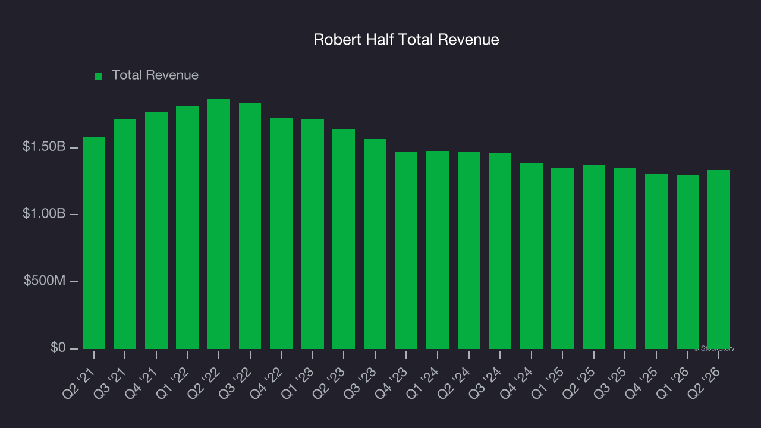Viewport: 761px width, 428px height.
Task: Click the revenue bar for Q2 '21
Action: (x=94, y=243)
